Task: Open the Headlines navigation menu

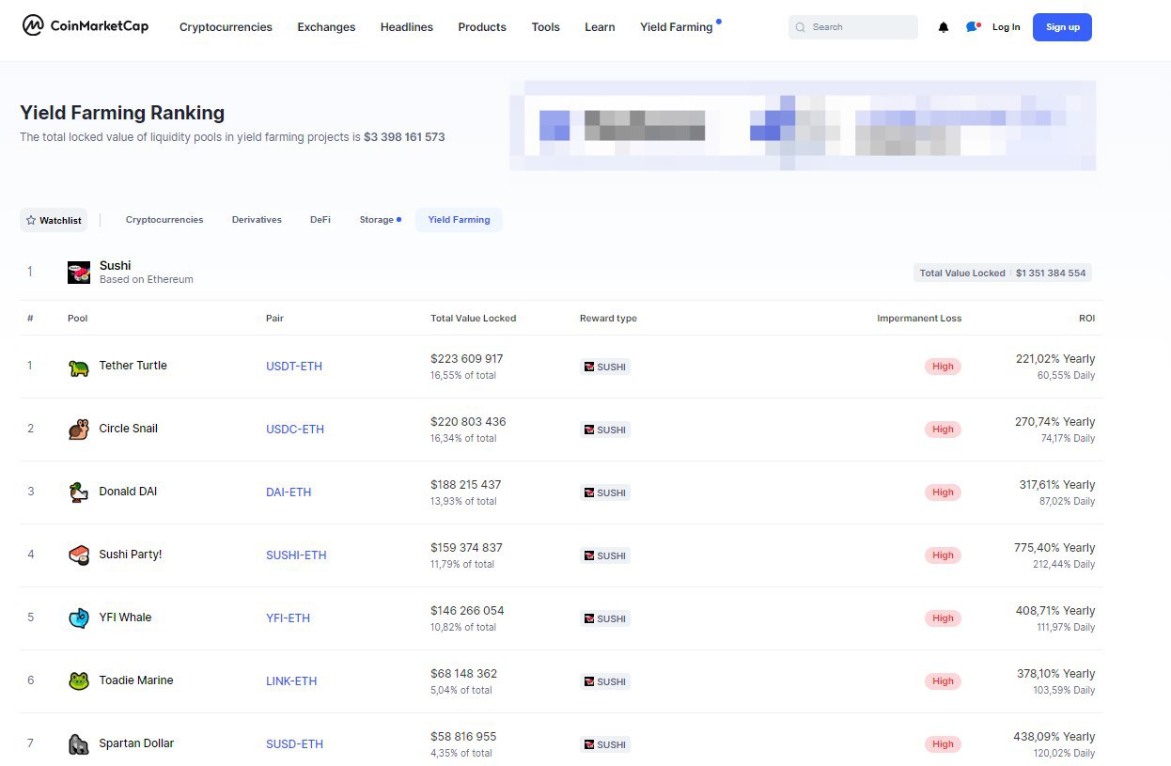Action: pos(407,27)
